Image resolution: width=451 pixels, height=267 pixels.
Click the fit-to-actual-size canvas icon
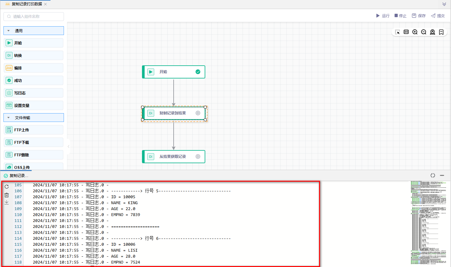[406, 32]
